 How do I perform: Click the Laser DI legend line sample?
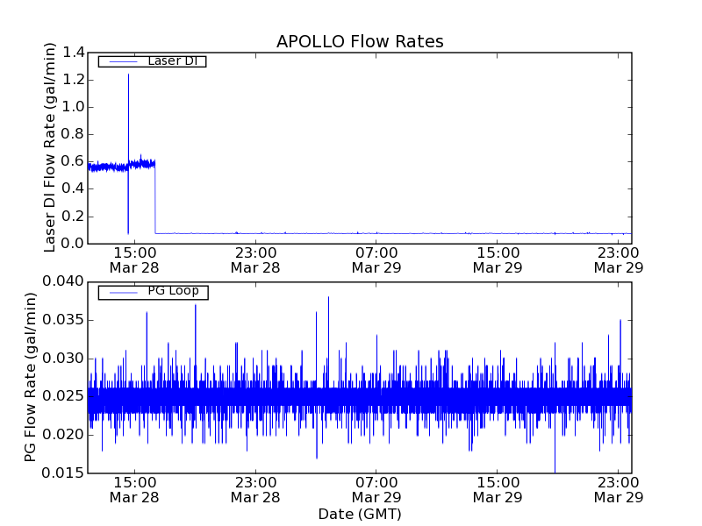(124, 61)
